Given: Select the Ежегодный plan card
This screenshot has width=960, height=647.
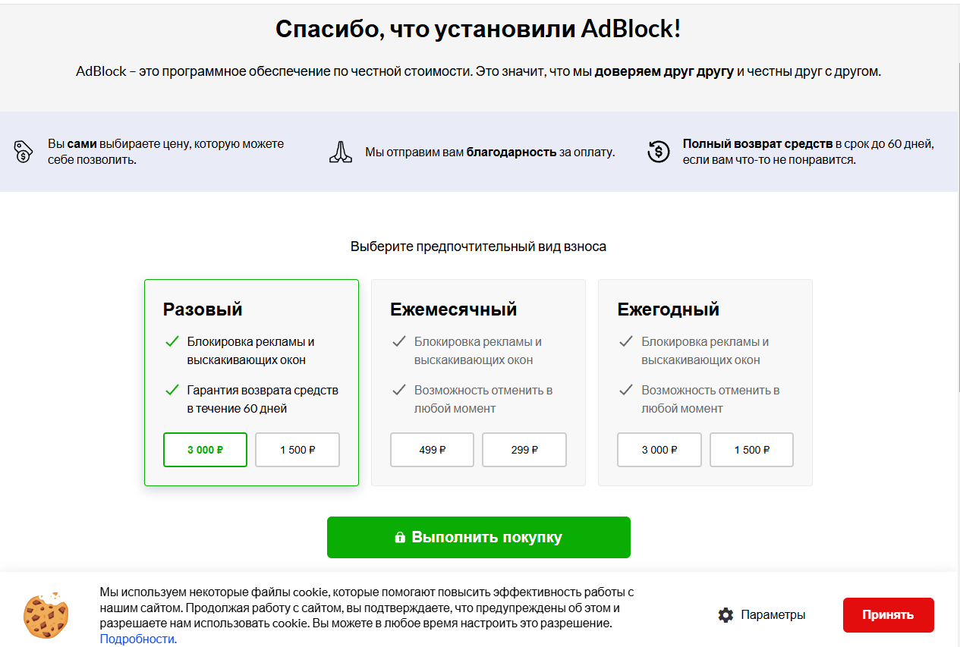Looking at the screenshot, I should click(x=705, y=382).
